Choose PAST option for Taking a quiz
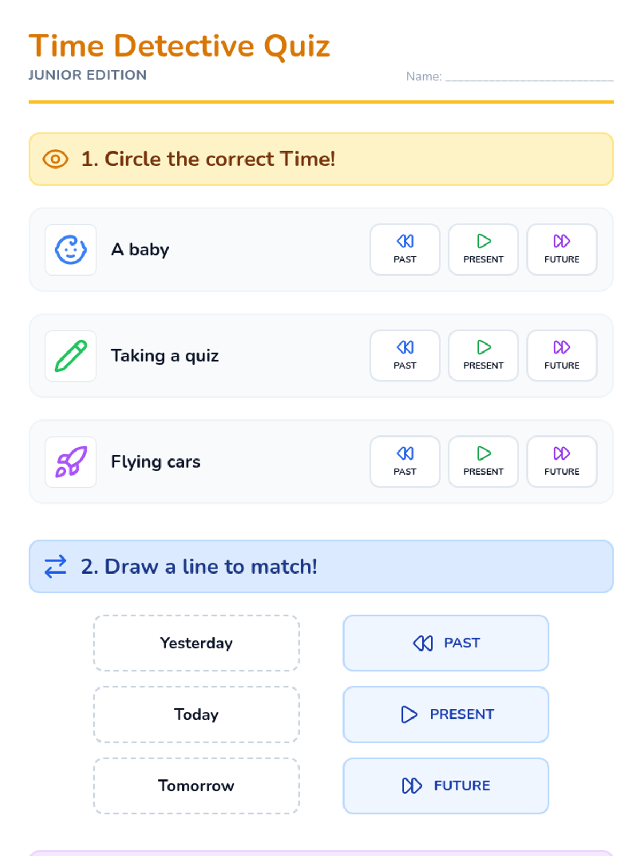 tap(405, 355)
